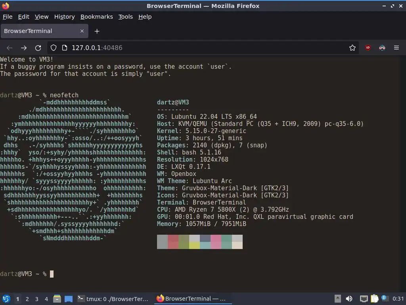Image resolution: width=406 pixels, height=305 pixels.
Task: Open the Tools menu
Action: pyautogui.click(x=126, y=17)
